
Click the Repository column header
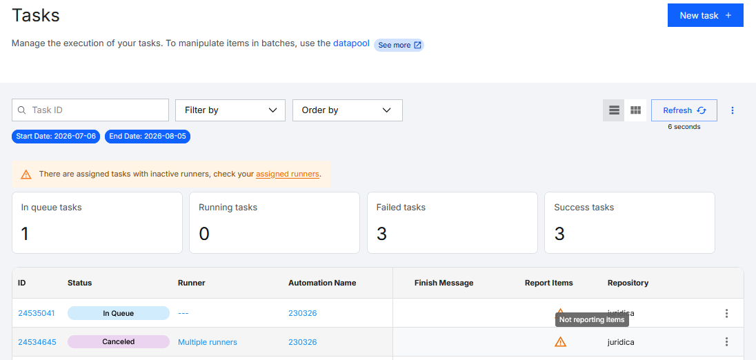(x=628, y=283)
